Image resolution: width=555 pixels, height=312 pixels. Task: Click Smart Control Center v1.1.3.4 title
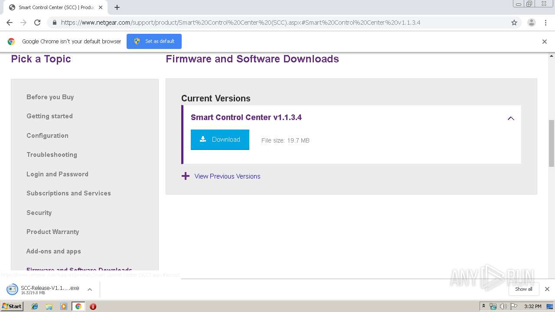pos(246,117)
